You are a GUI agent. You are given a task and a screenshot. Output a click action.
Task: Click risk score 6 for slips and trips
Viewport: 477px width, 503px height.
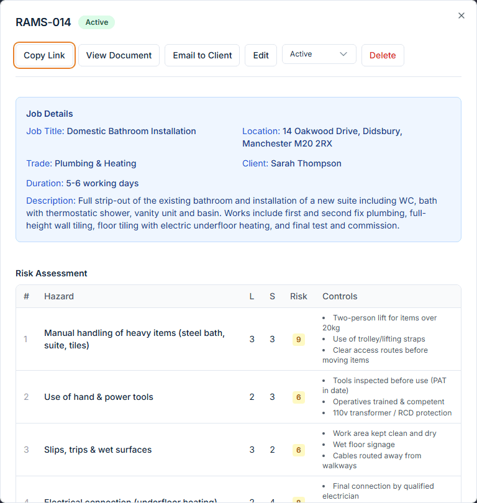click(299, 450)
